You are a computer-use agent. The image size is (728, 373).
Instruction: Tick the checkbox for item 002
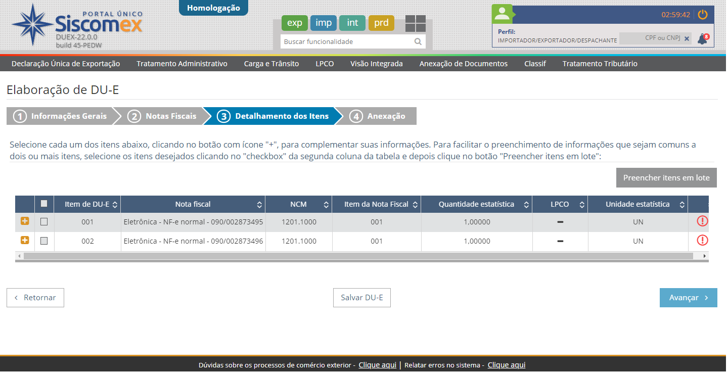44,241
